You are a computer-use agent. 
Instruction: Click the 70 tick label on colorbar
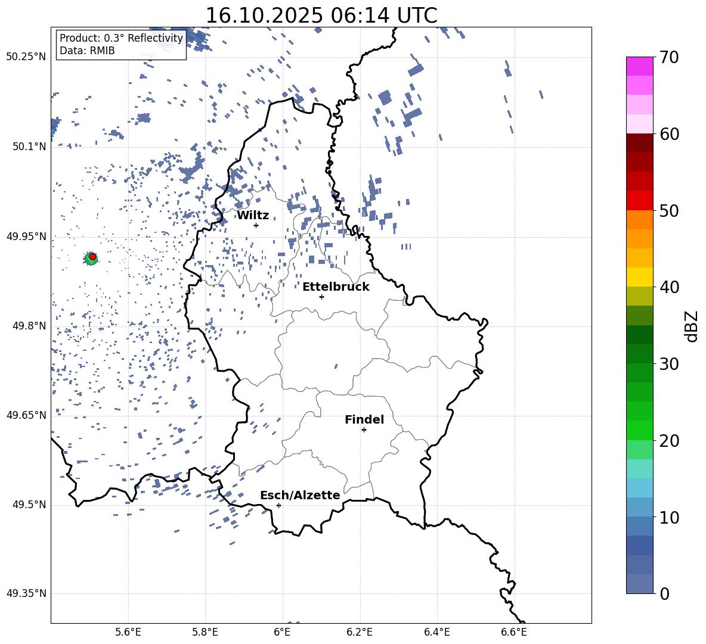click(x=670, y=58)
